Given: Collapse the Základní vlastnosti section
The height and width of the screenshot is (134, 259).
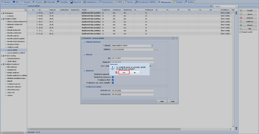Looking at the screenshot, I should (x=84, y=42).
